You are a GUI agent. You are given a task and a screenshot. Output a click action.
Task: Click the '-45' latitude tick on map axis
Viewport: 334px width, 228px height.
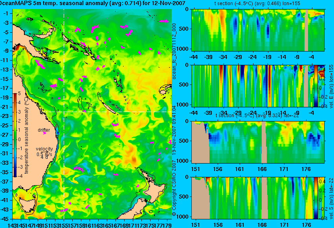pos(5,219)
